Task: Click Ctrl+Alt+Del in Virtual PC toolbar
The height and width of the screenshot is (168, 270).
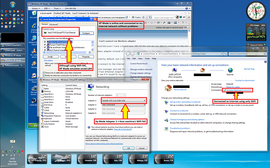Action: tap(71, 8)
